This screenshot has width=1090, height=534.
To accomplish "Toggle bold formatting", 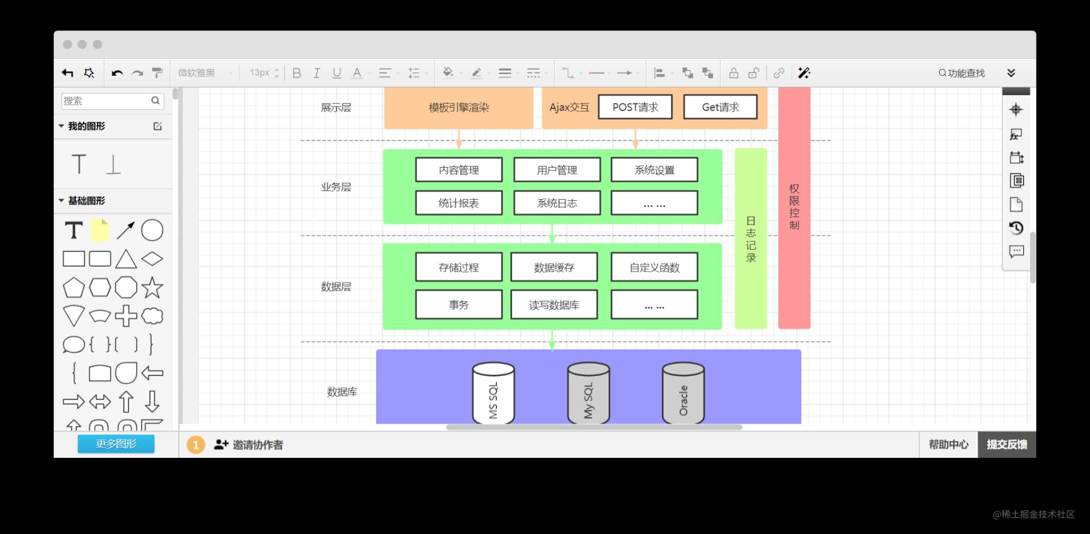I will click(297, 73).
